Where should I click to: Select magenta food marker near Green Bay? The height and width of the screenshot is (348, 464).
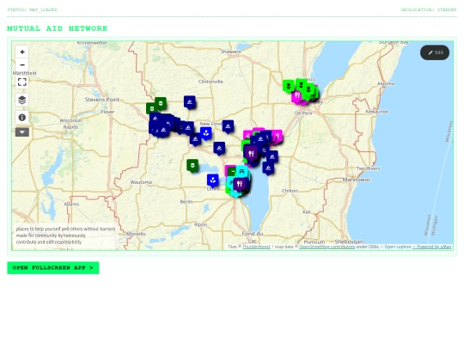click(x=296, y=96)
